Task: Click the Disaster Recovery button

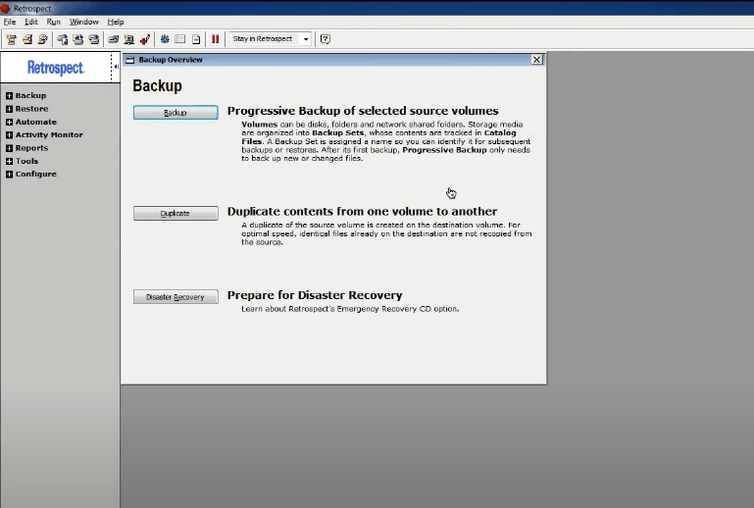Action: click(176, 297)
